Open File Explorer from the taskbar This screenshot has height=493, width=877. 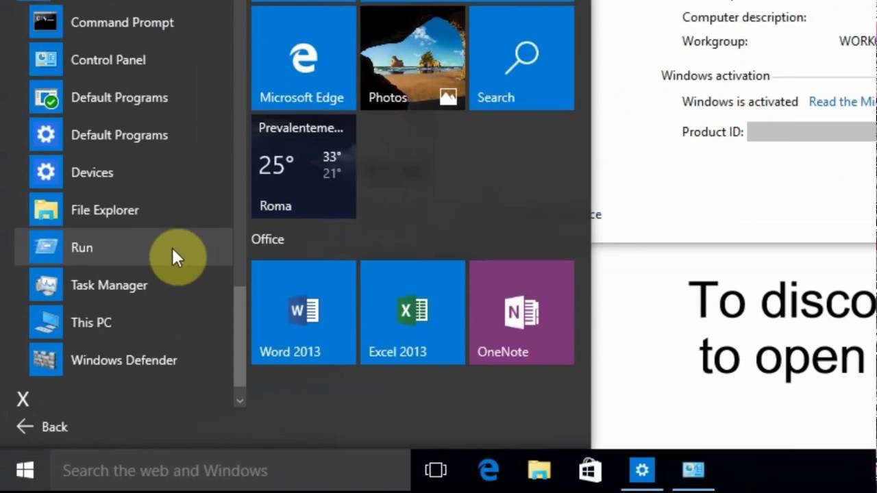[x=539, y=470]
